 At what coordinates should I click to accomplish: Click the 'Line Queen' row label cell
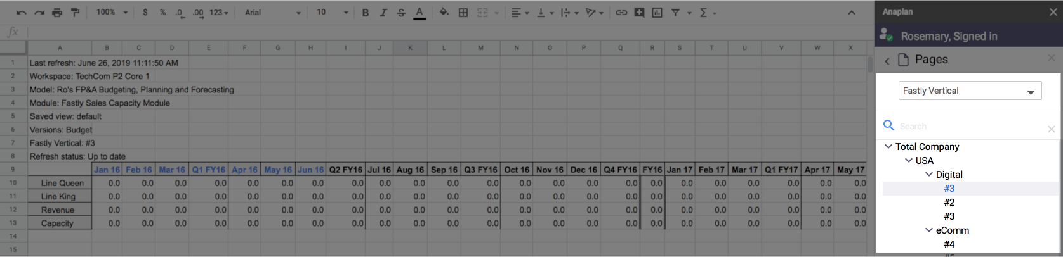pos(60,183)
